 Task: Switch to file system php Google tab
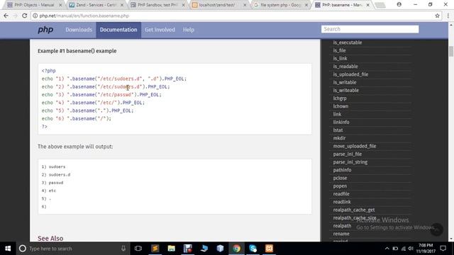[280, 5]
